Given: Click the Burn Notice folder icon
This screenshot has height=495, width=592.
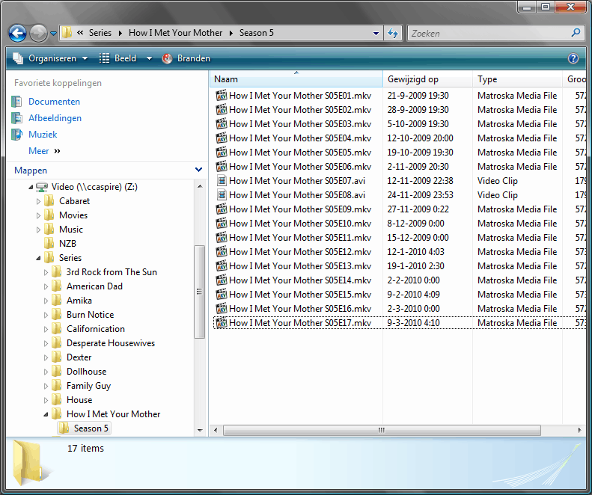Looking at the screenshot, I should click(x=57, y=314).
